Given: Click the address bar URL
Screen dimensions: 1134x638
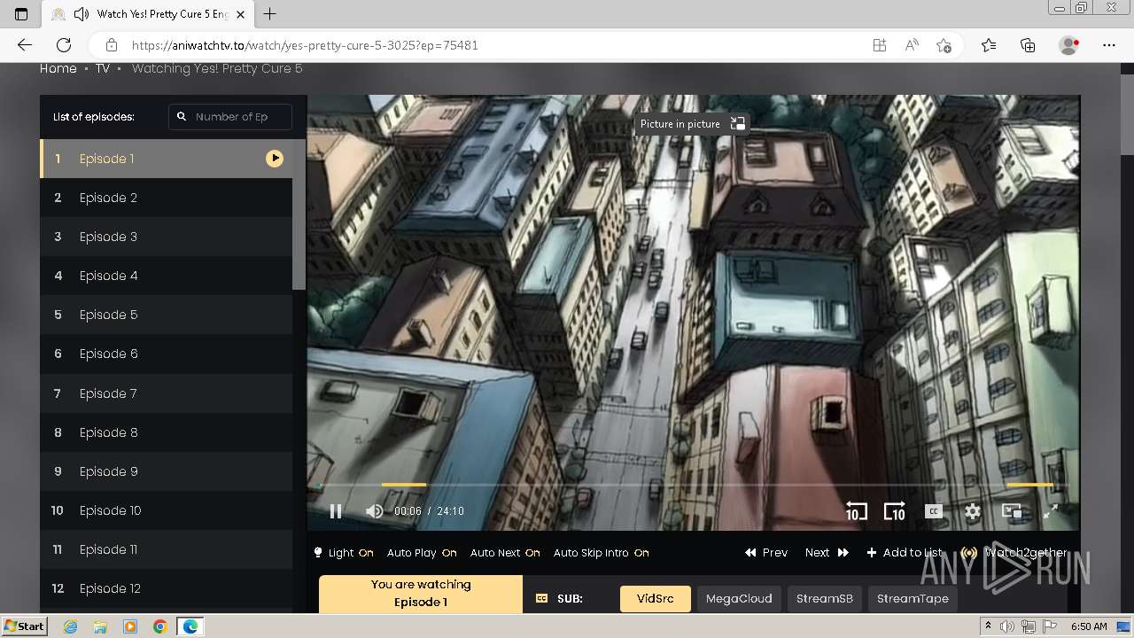Looking at the screenshot, I should 305,45.
